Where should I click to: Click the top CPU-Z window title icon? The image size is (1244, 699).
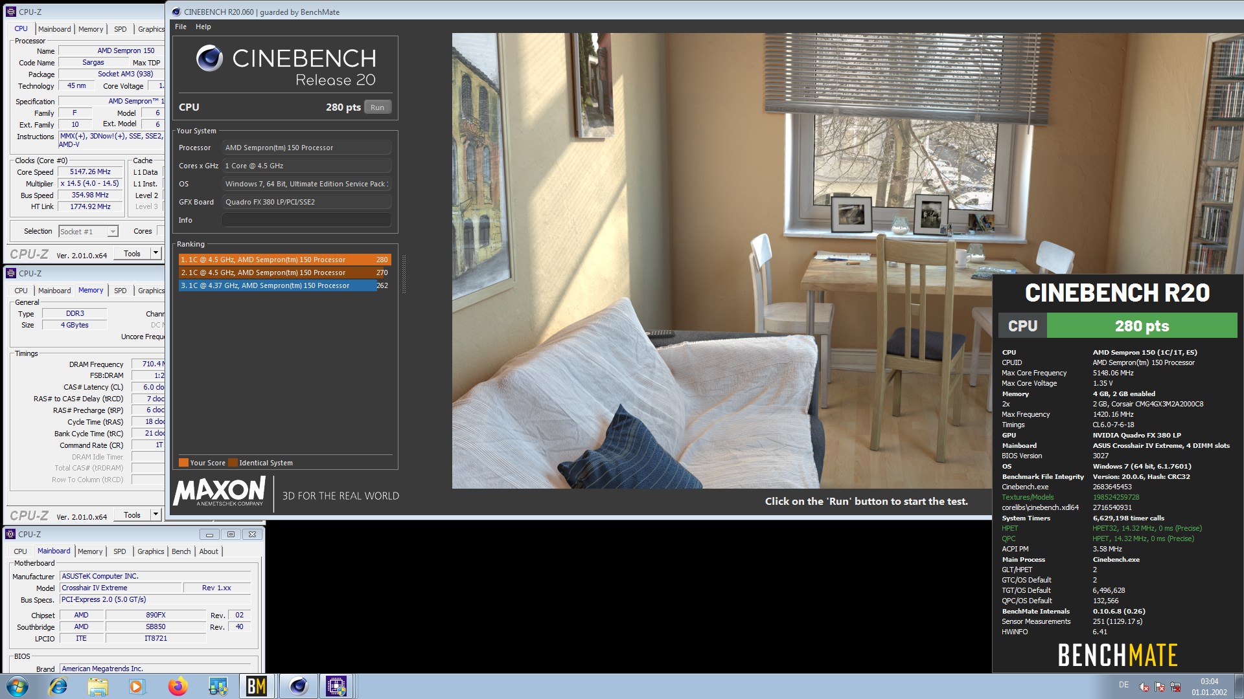click(x=10, y=12)
